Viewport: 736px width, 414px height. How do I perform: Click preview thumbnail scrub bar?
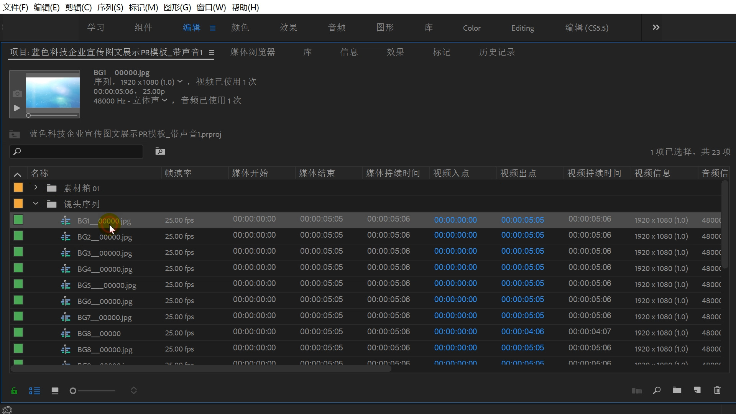tap(53, 115)
